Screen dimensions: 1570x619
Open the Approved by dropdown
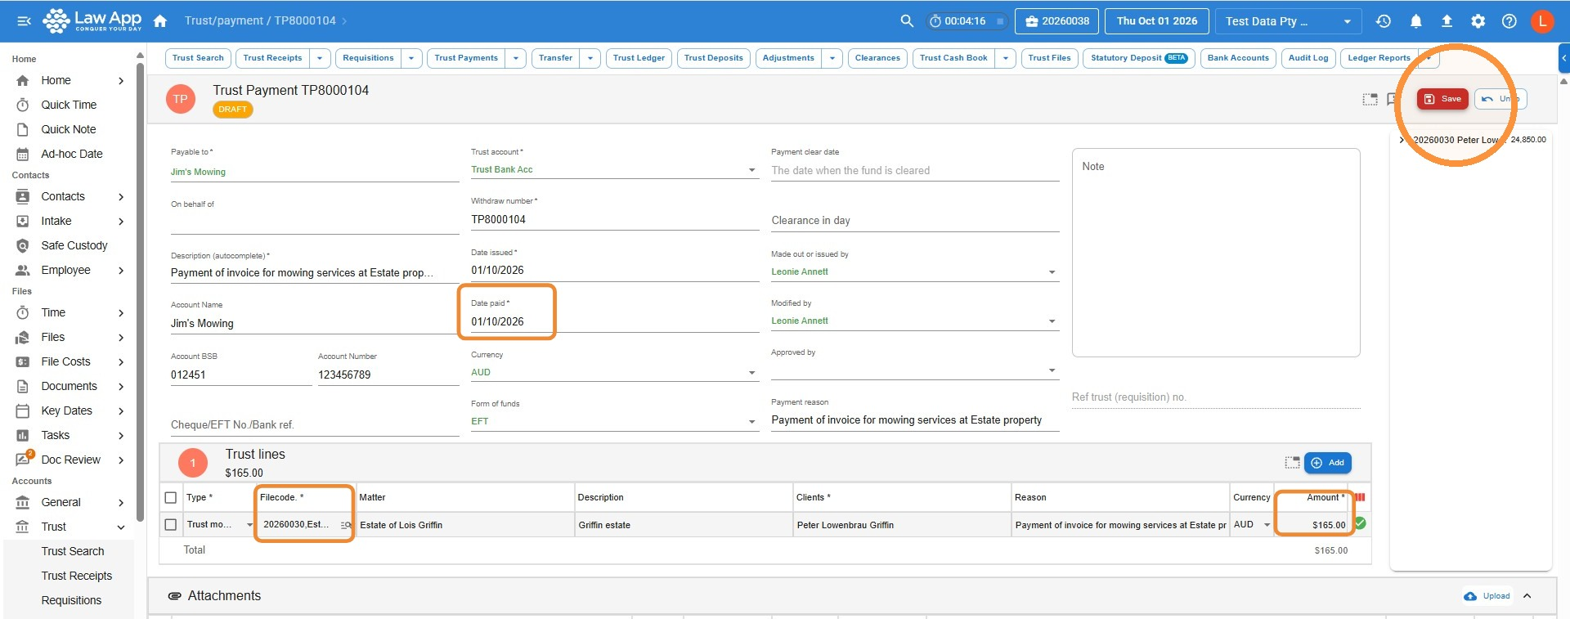(915, 370)
